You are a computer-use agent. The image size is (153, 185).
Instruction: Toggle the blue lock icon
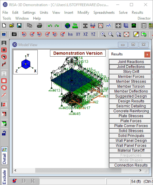click(x=4, y=133)
